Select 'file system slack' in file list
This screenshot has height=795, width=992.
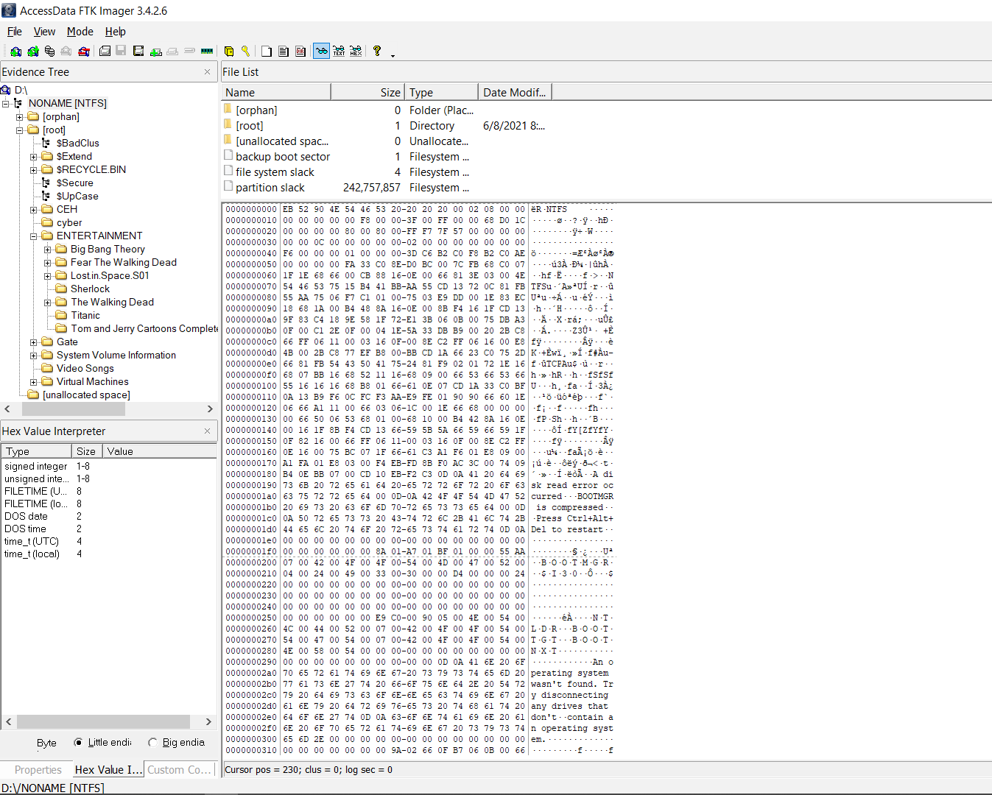pyautogui.click(x=275, y=172)
